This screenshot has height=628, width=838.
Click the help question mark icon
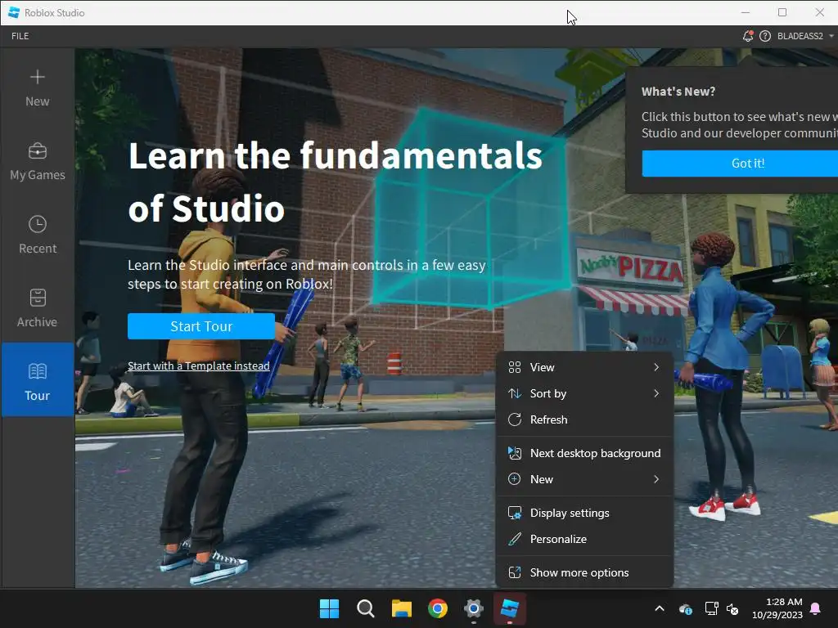coord(765,36)
